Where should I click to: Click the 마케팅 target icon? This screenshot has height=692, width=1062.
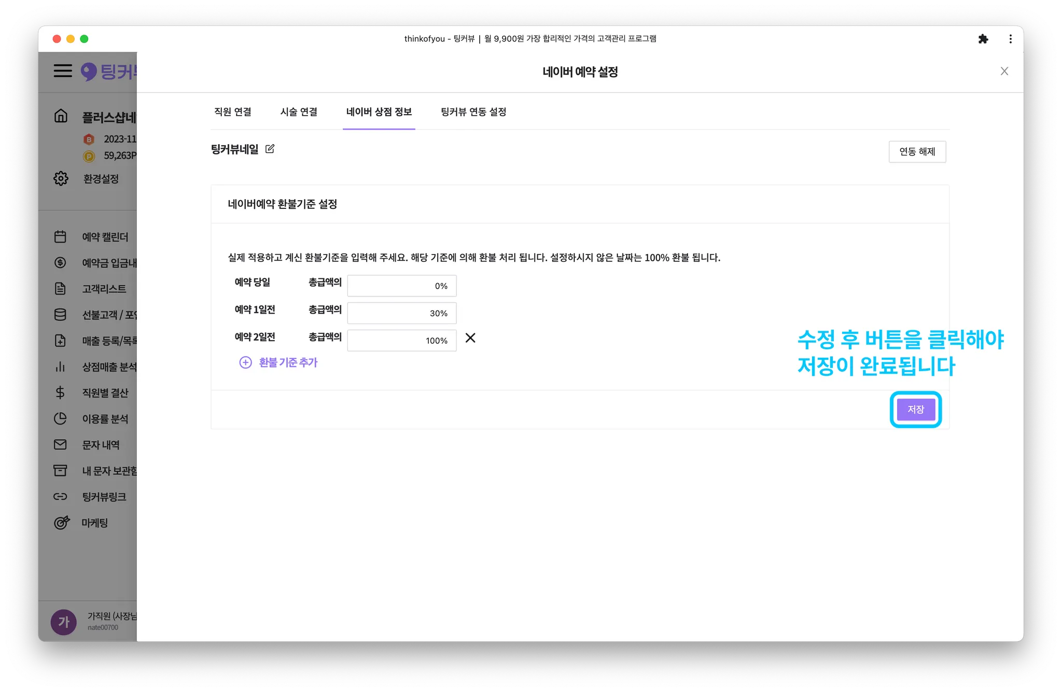coord(61,522)
